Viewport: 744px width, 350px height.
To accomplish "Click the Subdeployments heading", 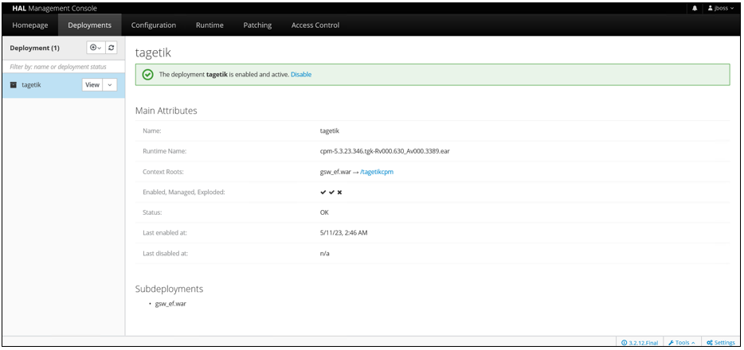I will coord(169,289).
